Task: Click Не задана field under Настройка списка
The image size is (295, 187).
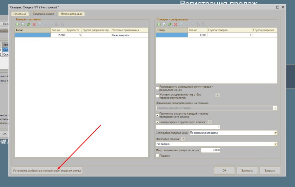Action: (x=215, y=144)
